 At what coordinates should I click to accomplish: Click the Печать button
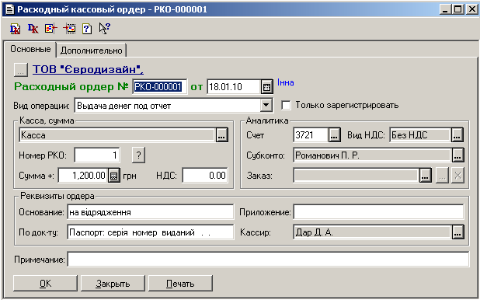click(180, 284)
